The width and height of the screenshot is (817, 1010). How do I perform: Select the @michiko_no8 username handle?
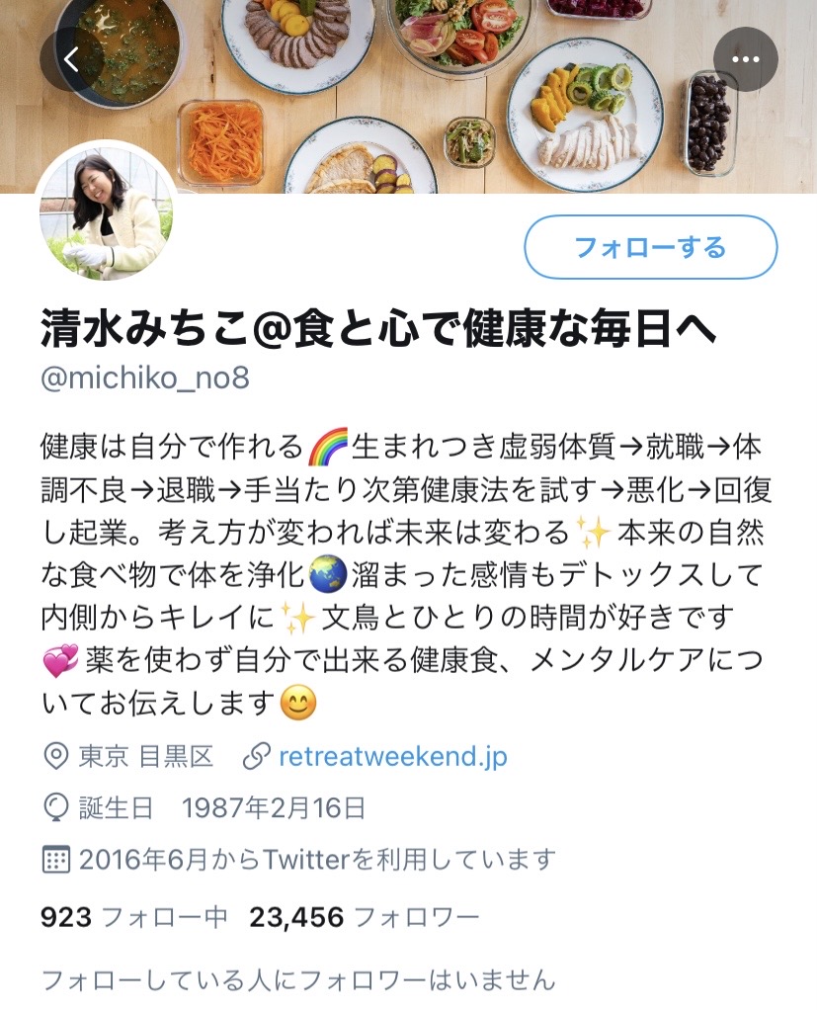point(145,379)
